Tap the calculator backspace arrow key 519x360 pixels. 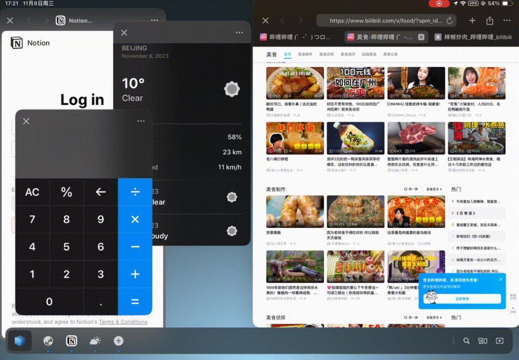point(101,192)
